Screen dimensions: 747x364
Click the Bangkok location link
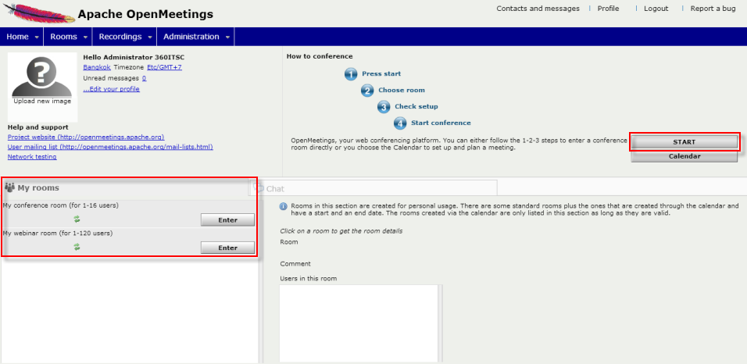[97, 67]
